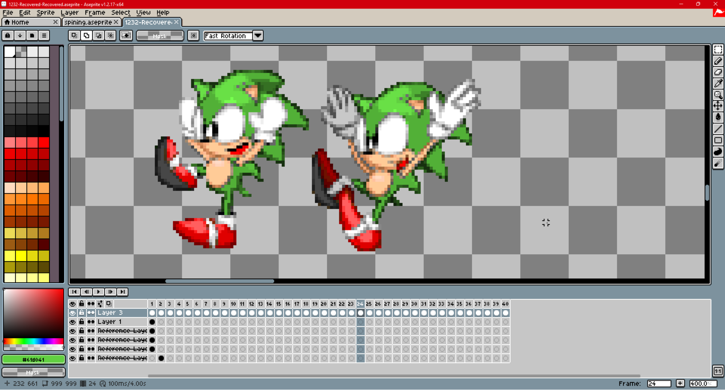Choose Intersect Selection mode icon
725x390 pixels.
click(x=111, y=35)
